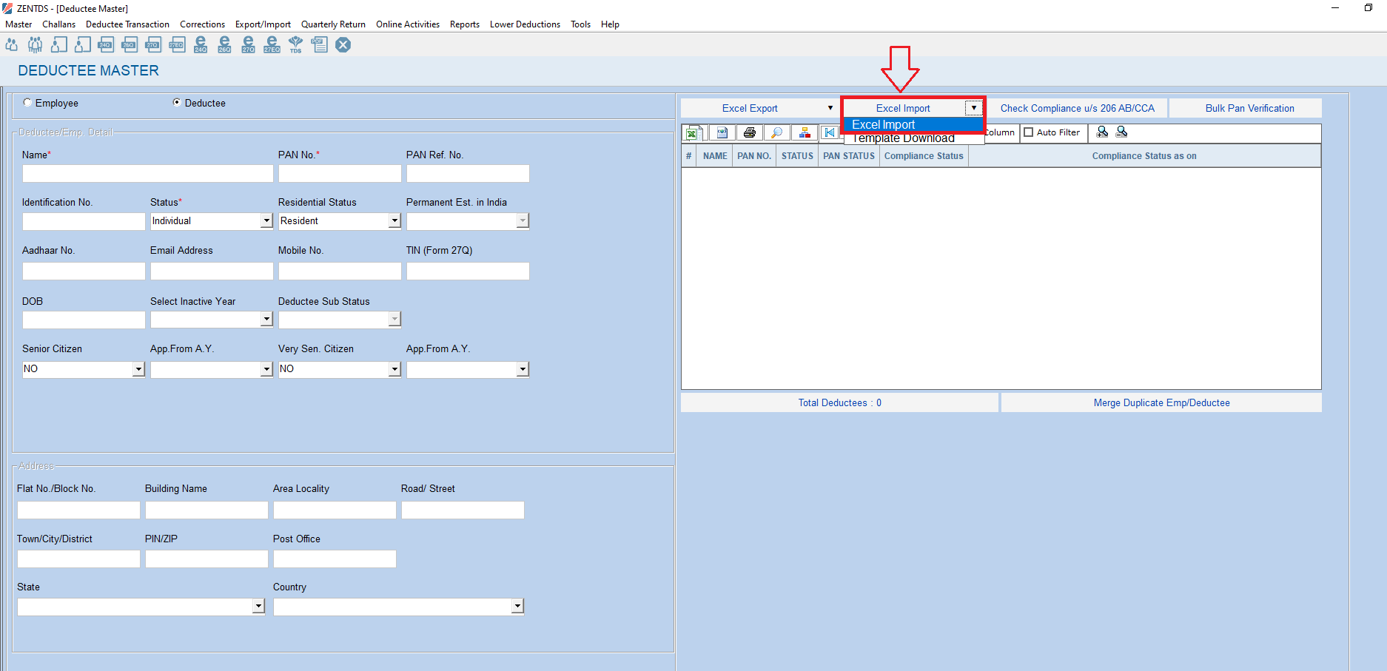Click the DOB input field
Image resolution: width=1387 pixels, height=671 pixels.
pyautogui.click(x=84, y=320)
